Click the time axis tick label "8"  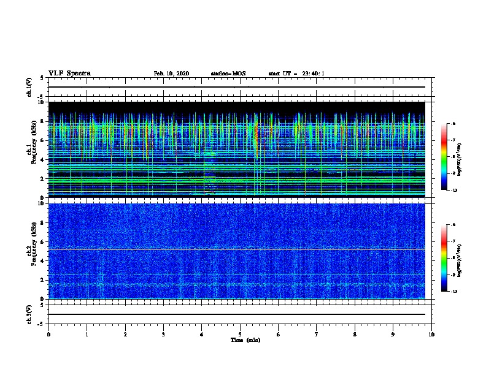coord(355,335)
